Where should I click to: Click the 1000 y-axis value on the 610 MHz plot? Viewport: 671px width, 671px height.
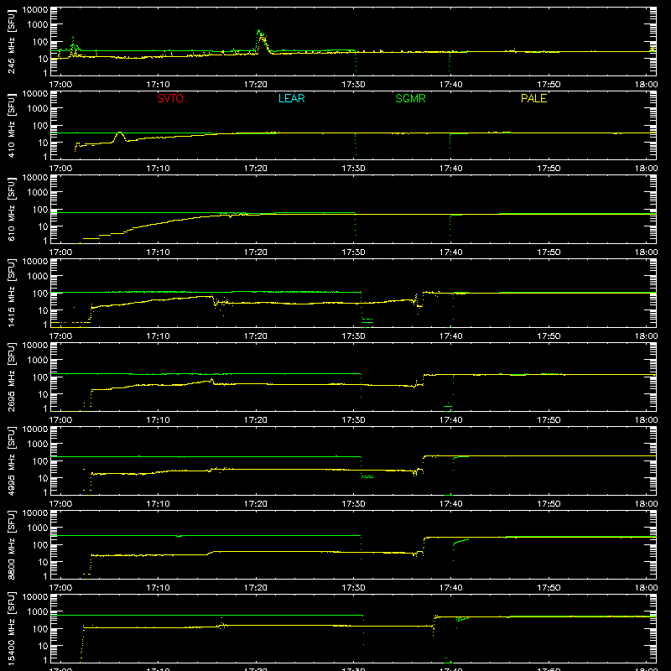38,193
